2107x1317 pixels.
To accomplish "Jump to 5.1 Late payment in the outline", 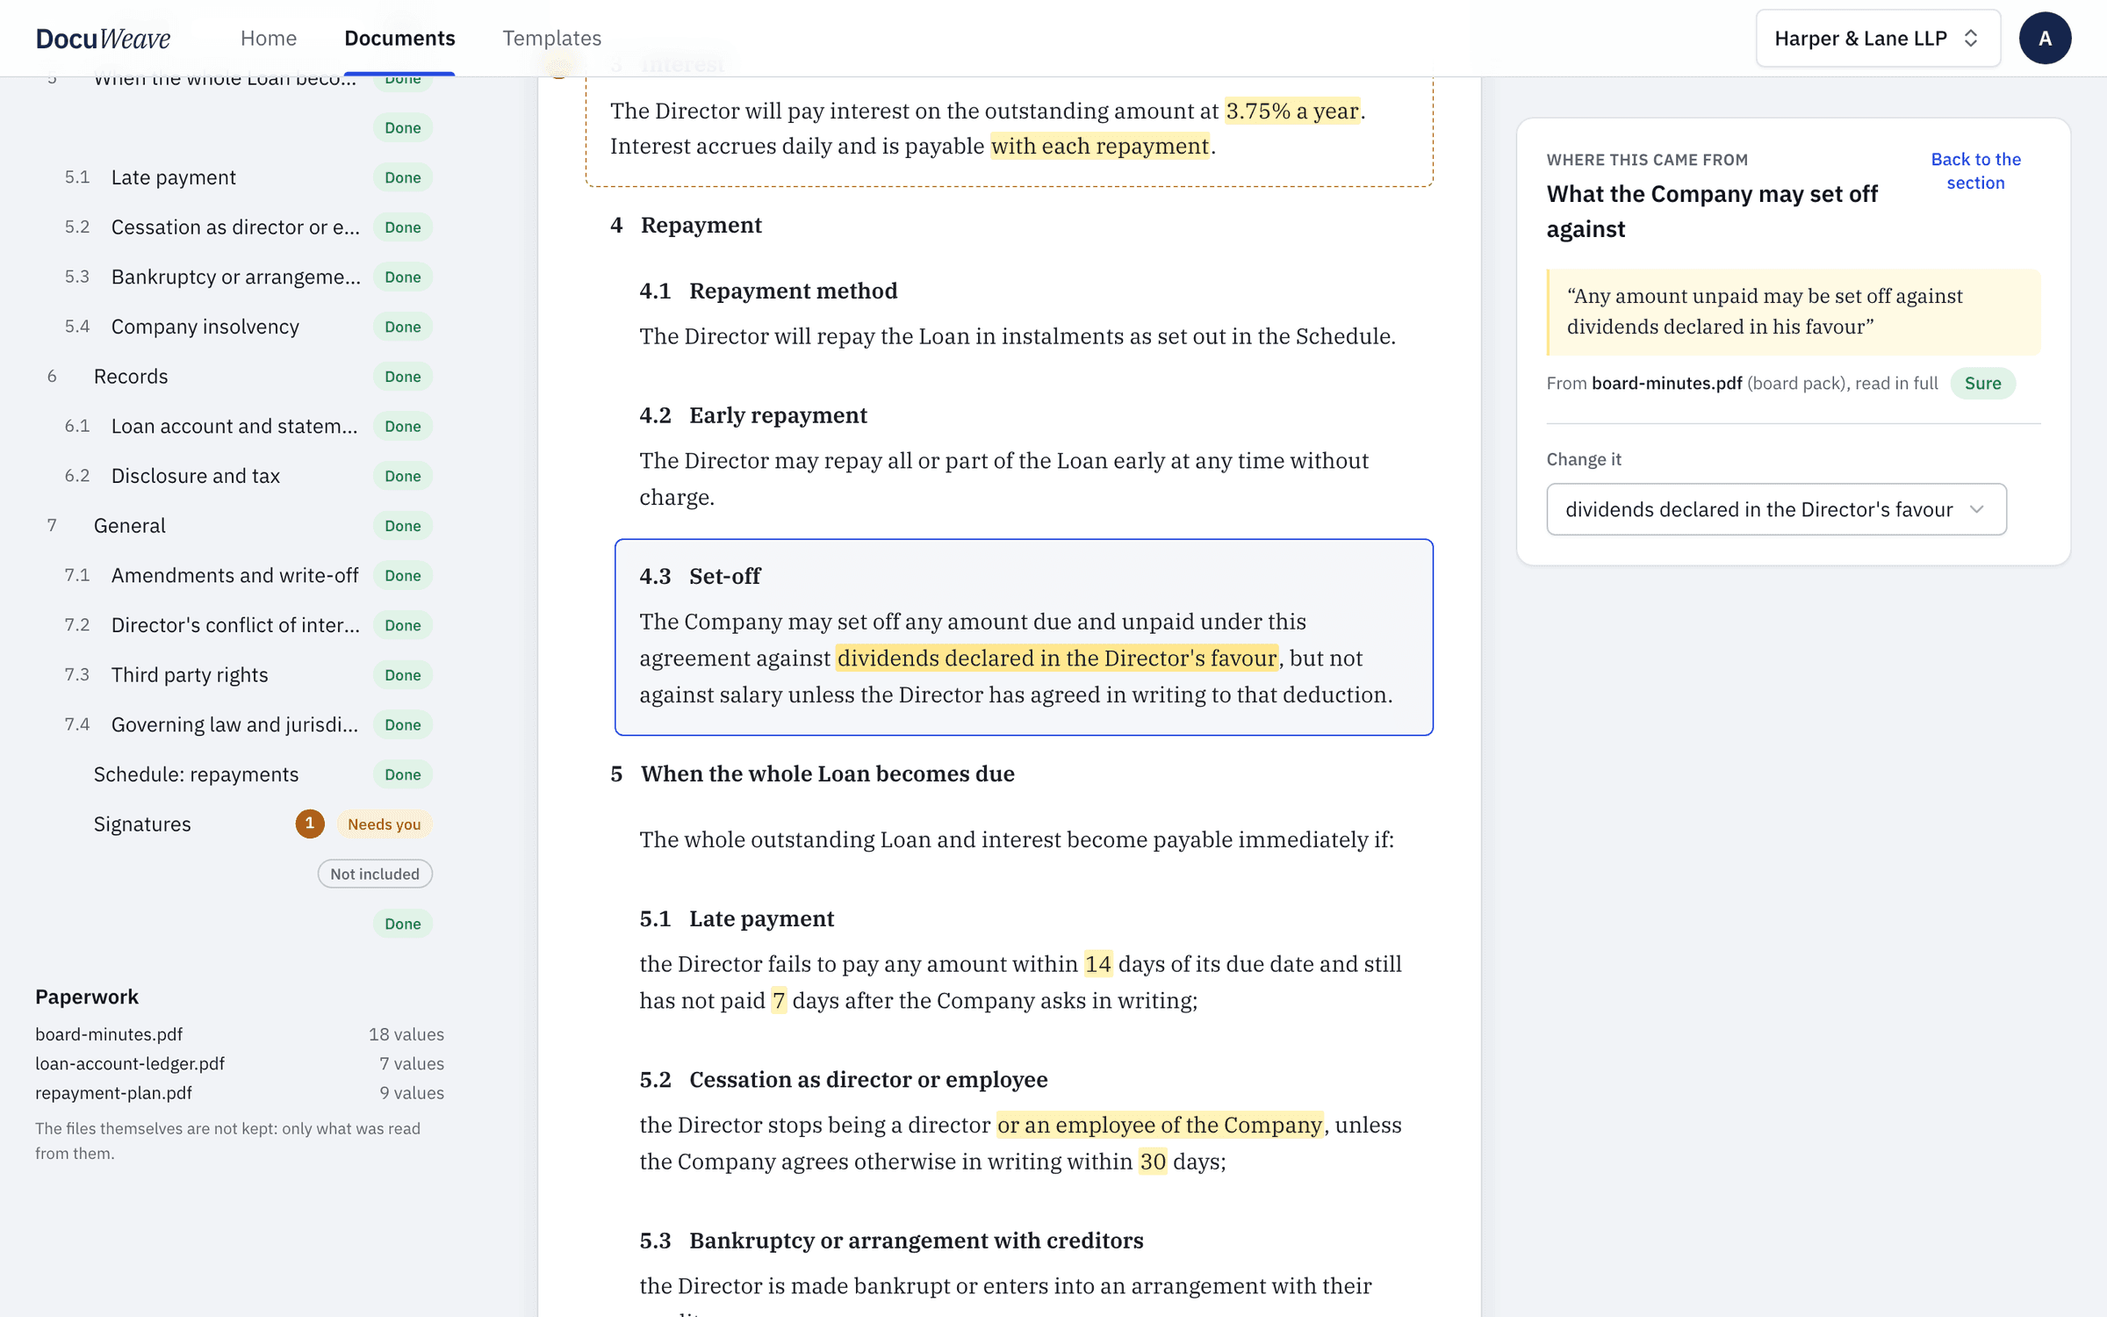I will [173, 177].
